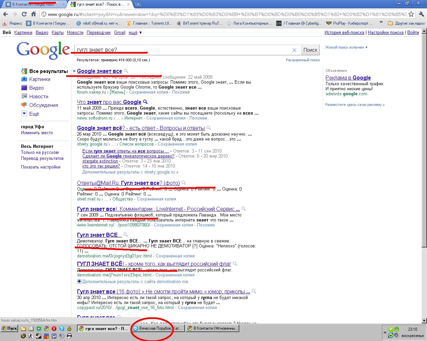
Task: Open the Chrome wrench settings menu
Action: tap(421, 14)
